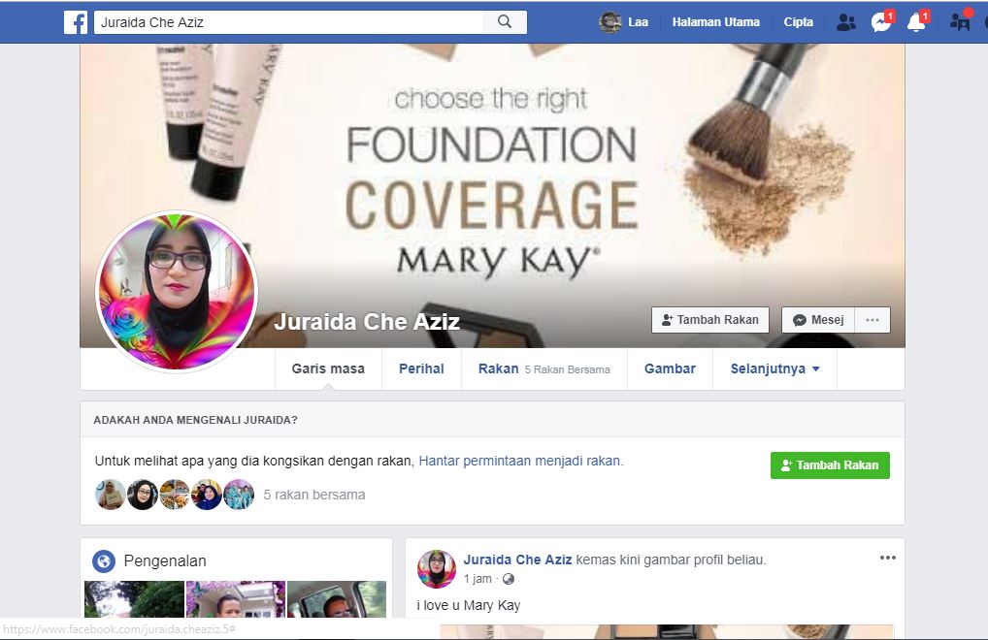Open the cover photo more options ellipsis
Screen dimensions: 988x640
pos(873,320)
